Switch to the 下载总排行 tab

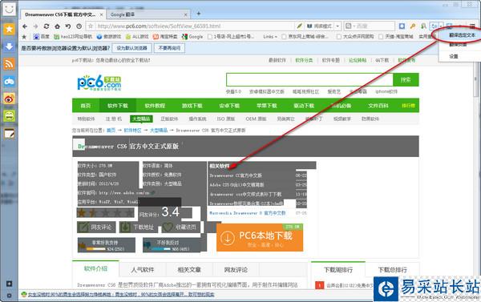pos(392,270)
